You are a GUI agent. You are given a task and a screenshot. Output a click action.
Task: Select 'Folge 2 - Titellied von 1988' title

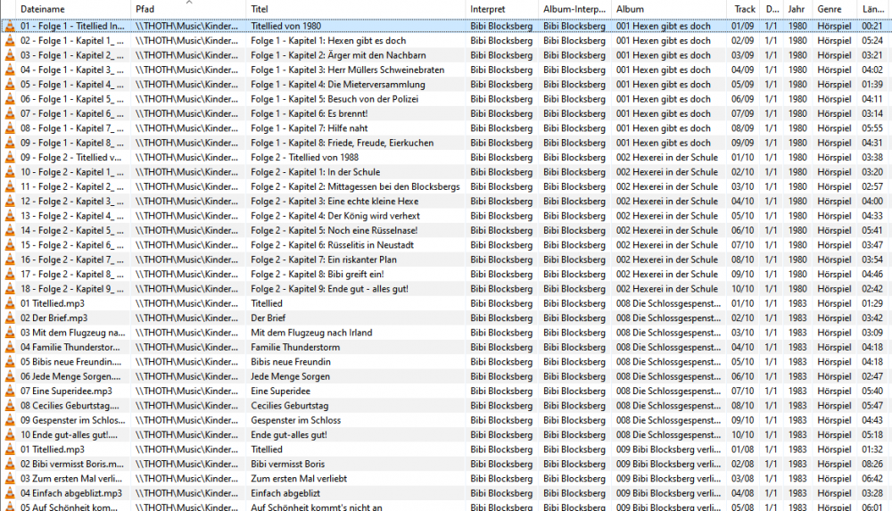coord(305,158)
